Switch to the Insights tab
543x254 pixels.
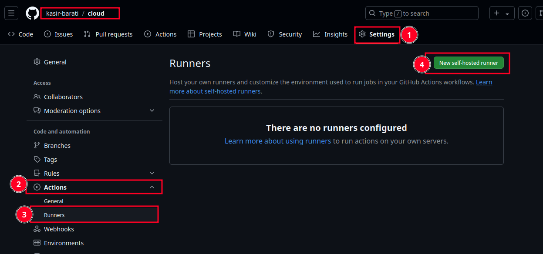330,34
